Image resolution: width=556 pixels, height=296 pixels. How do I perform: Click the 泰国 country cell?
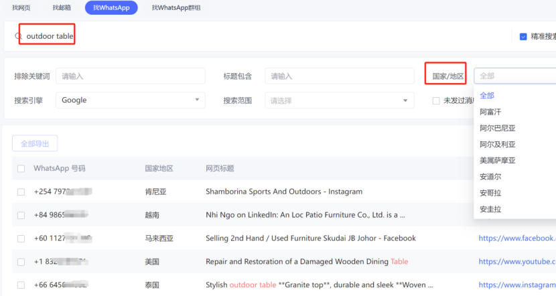(152, 285)
